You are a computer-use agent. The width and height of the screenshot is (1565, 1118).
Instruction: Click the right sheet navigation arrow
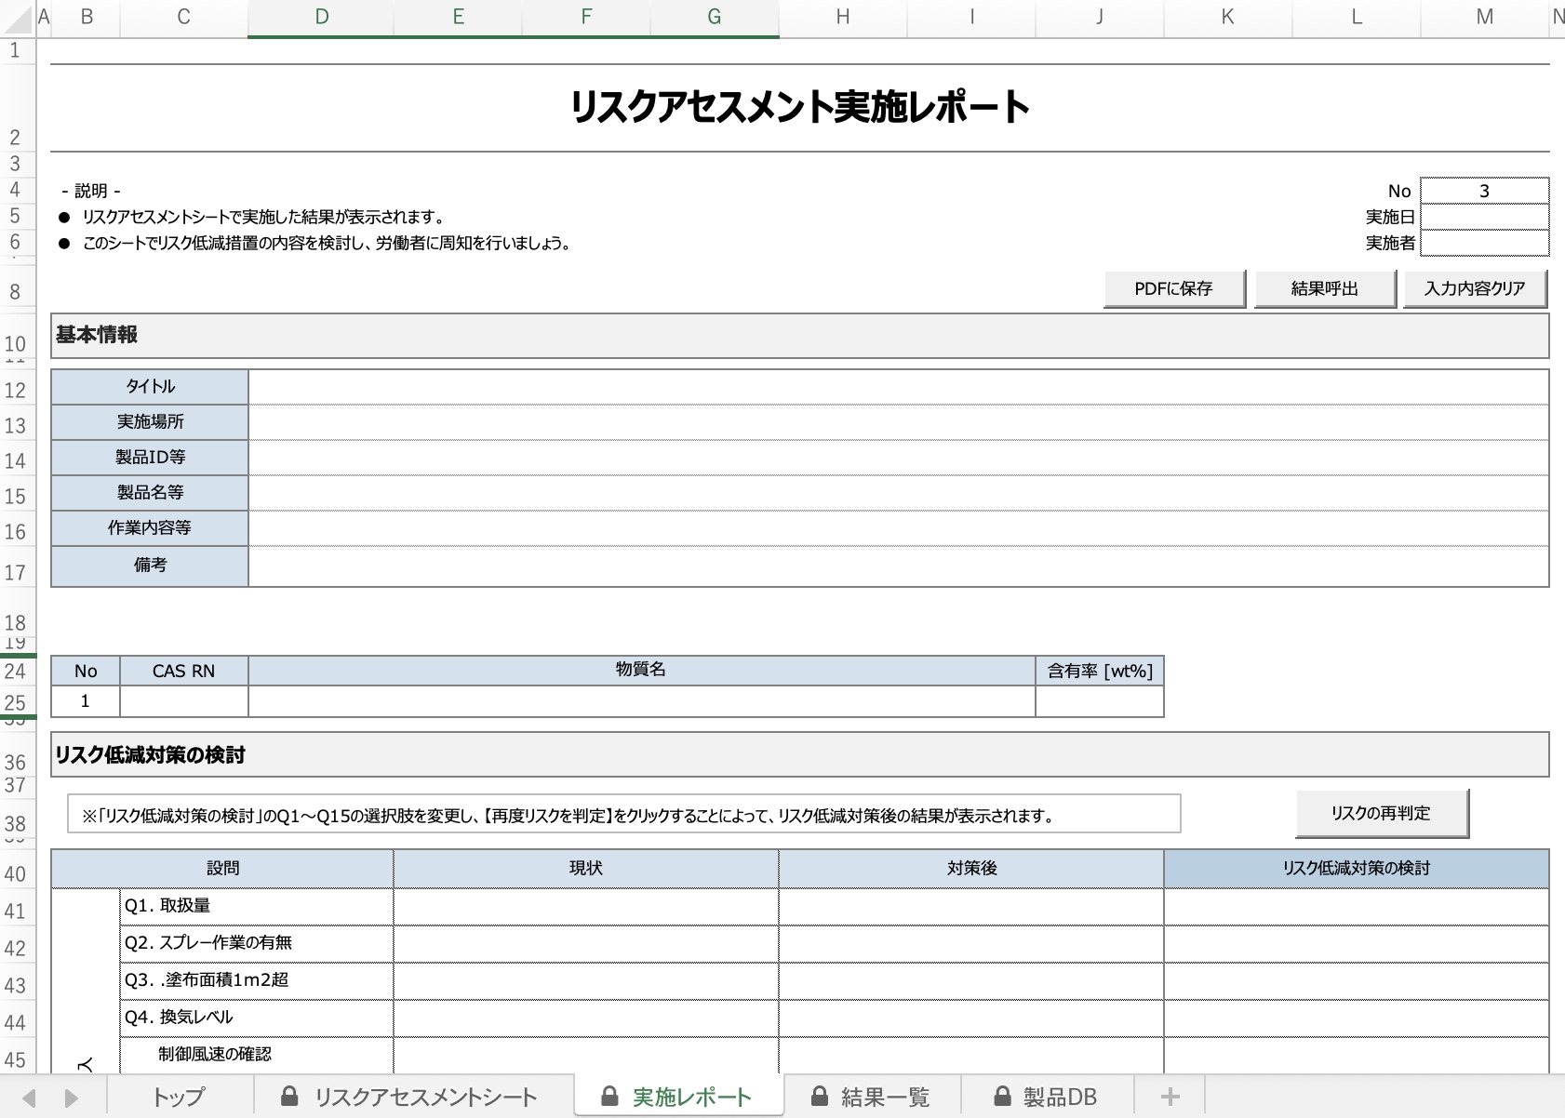[72, 1096]
